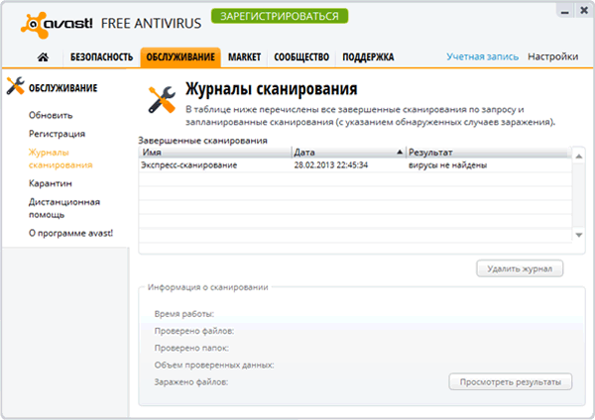595x420 pixels.
Task: Click the date 28.02.2013 22:45:34 cell
Action: click(331, 165)
